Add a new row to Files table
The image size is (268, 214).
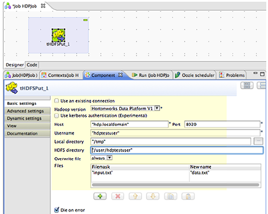coord(100,196)
